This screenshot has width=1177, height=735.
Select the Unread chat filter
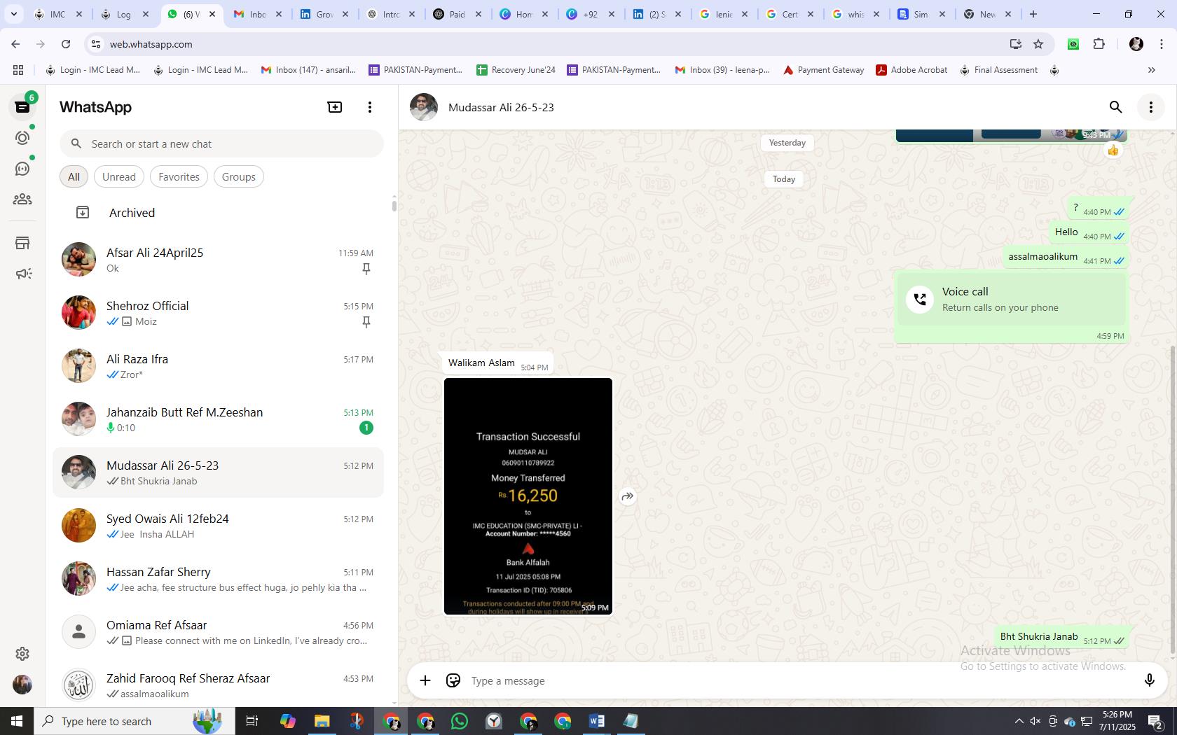pos(119,177)
